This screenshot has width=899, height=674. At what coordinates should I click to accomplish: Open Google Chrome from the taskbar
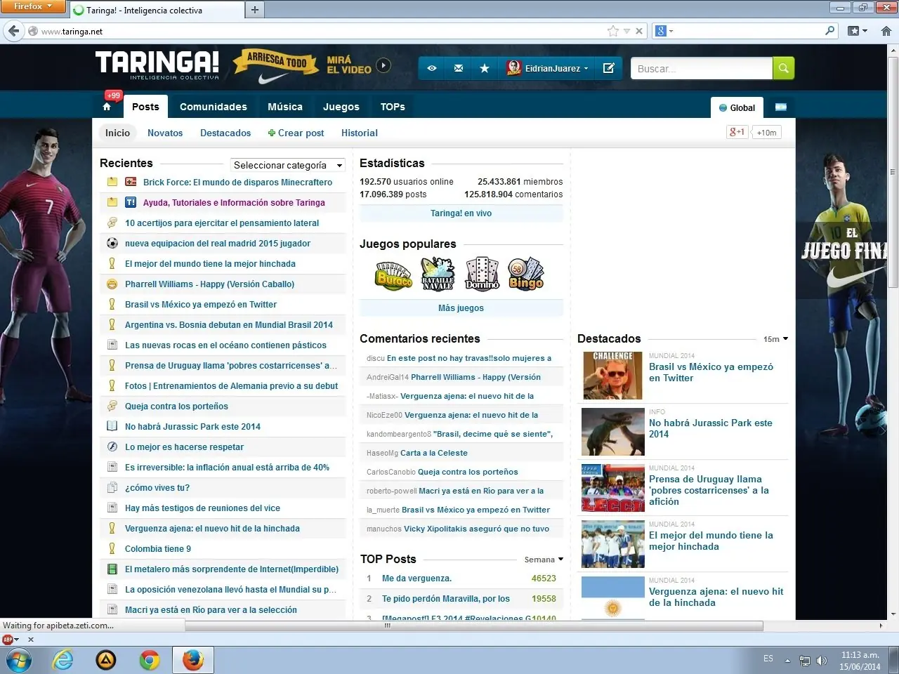pyautogui.click(x=149, y=661)
